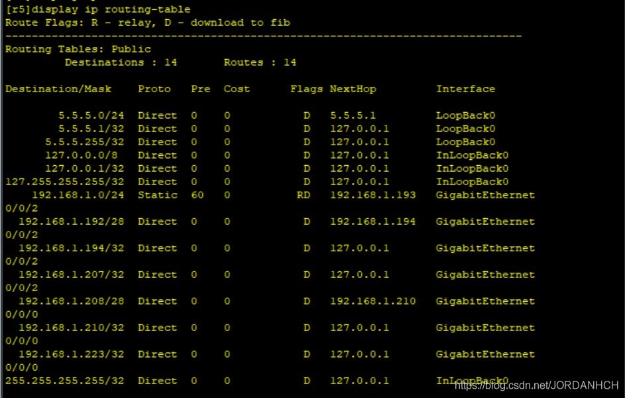Click the 'Flags' column header

[x=306, y=88]
